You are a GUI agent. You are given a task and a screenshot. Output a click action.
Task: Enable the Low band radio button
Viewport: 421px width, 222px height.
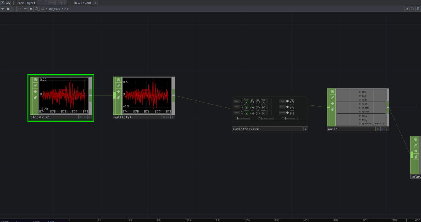242,101
